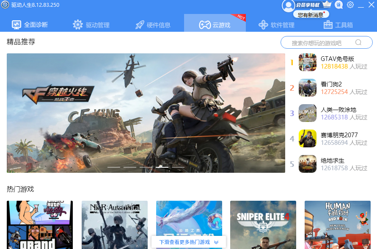Image resolution: width=377 pixels, height=249 pixels.
Task: Open the Human Fall Flat game card
Action: [338, 225]
